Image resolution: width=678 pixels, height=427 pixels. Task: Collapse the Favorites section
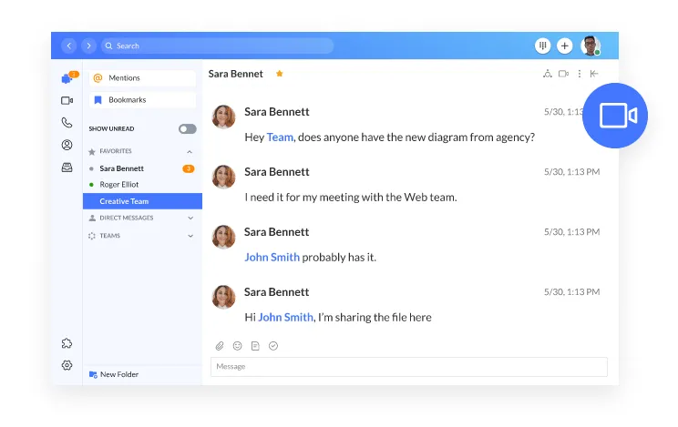pyautogui.click(x=190, y=151)
